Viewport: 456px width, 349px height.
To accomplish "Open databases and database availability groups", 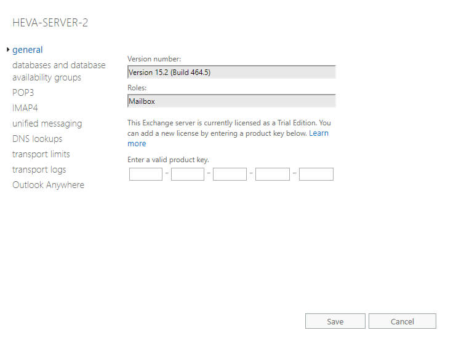I will tap(58, 71).
